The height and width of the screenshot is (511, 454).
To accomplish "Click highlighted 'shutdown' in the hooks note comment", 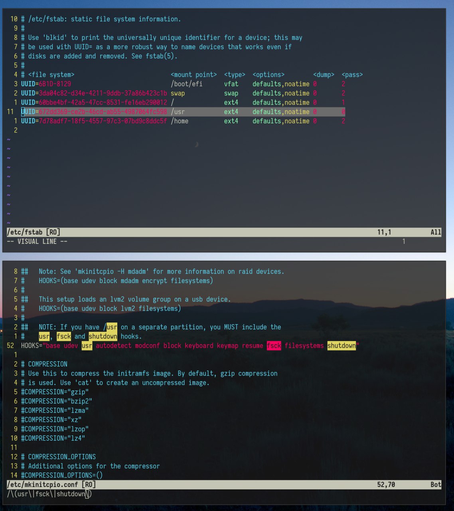I will coord(103,337).
